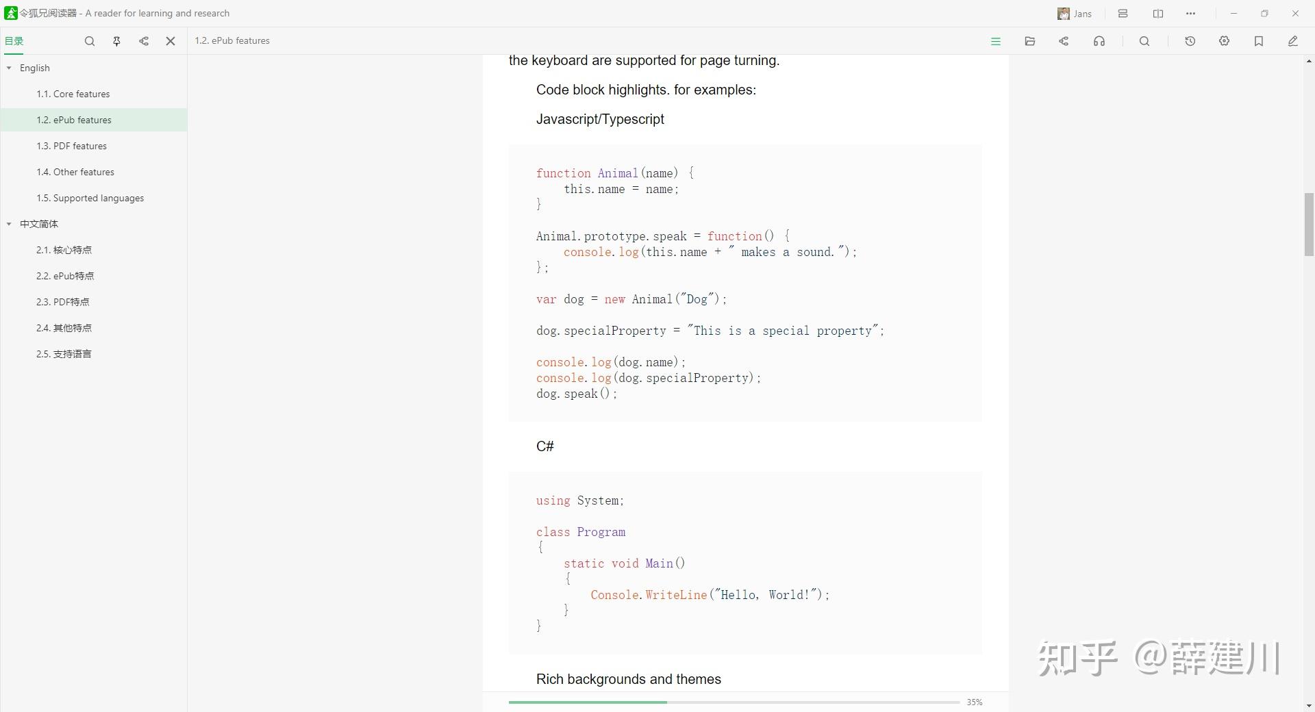Image resolution: width=1315 pixels, height=712 pixels.
Task: Toggle the sidebar pin icon
Action: (116, 41)
